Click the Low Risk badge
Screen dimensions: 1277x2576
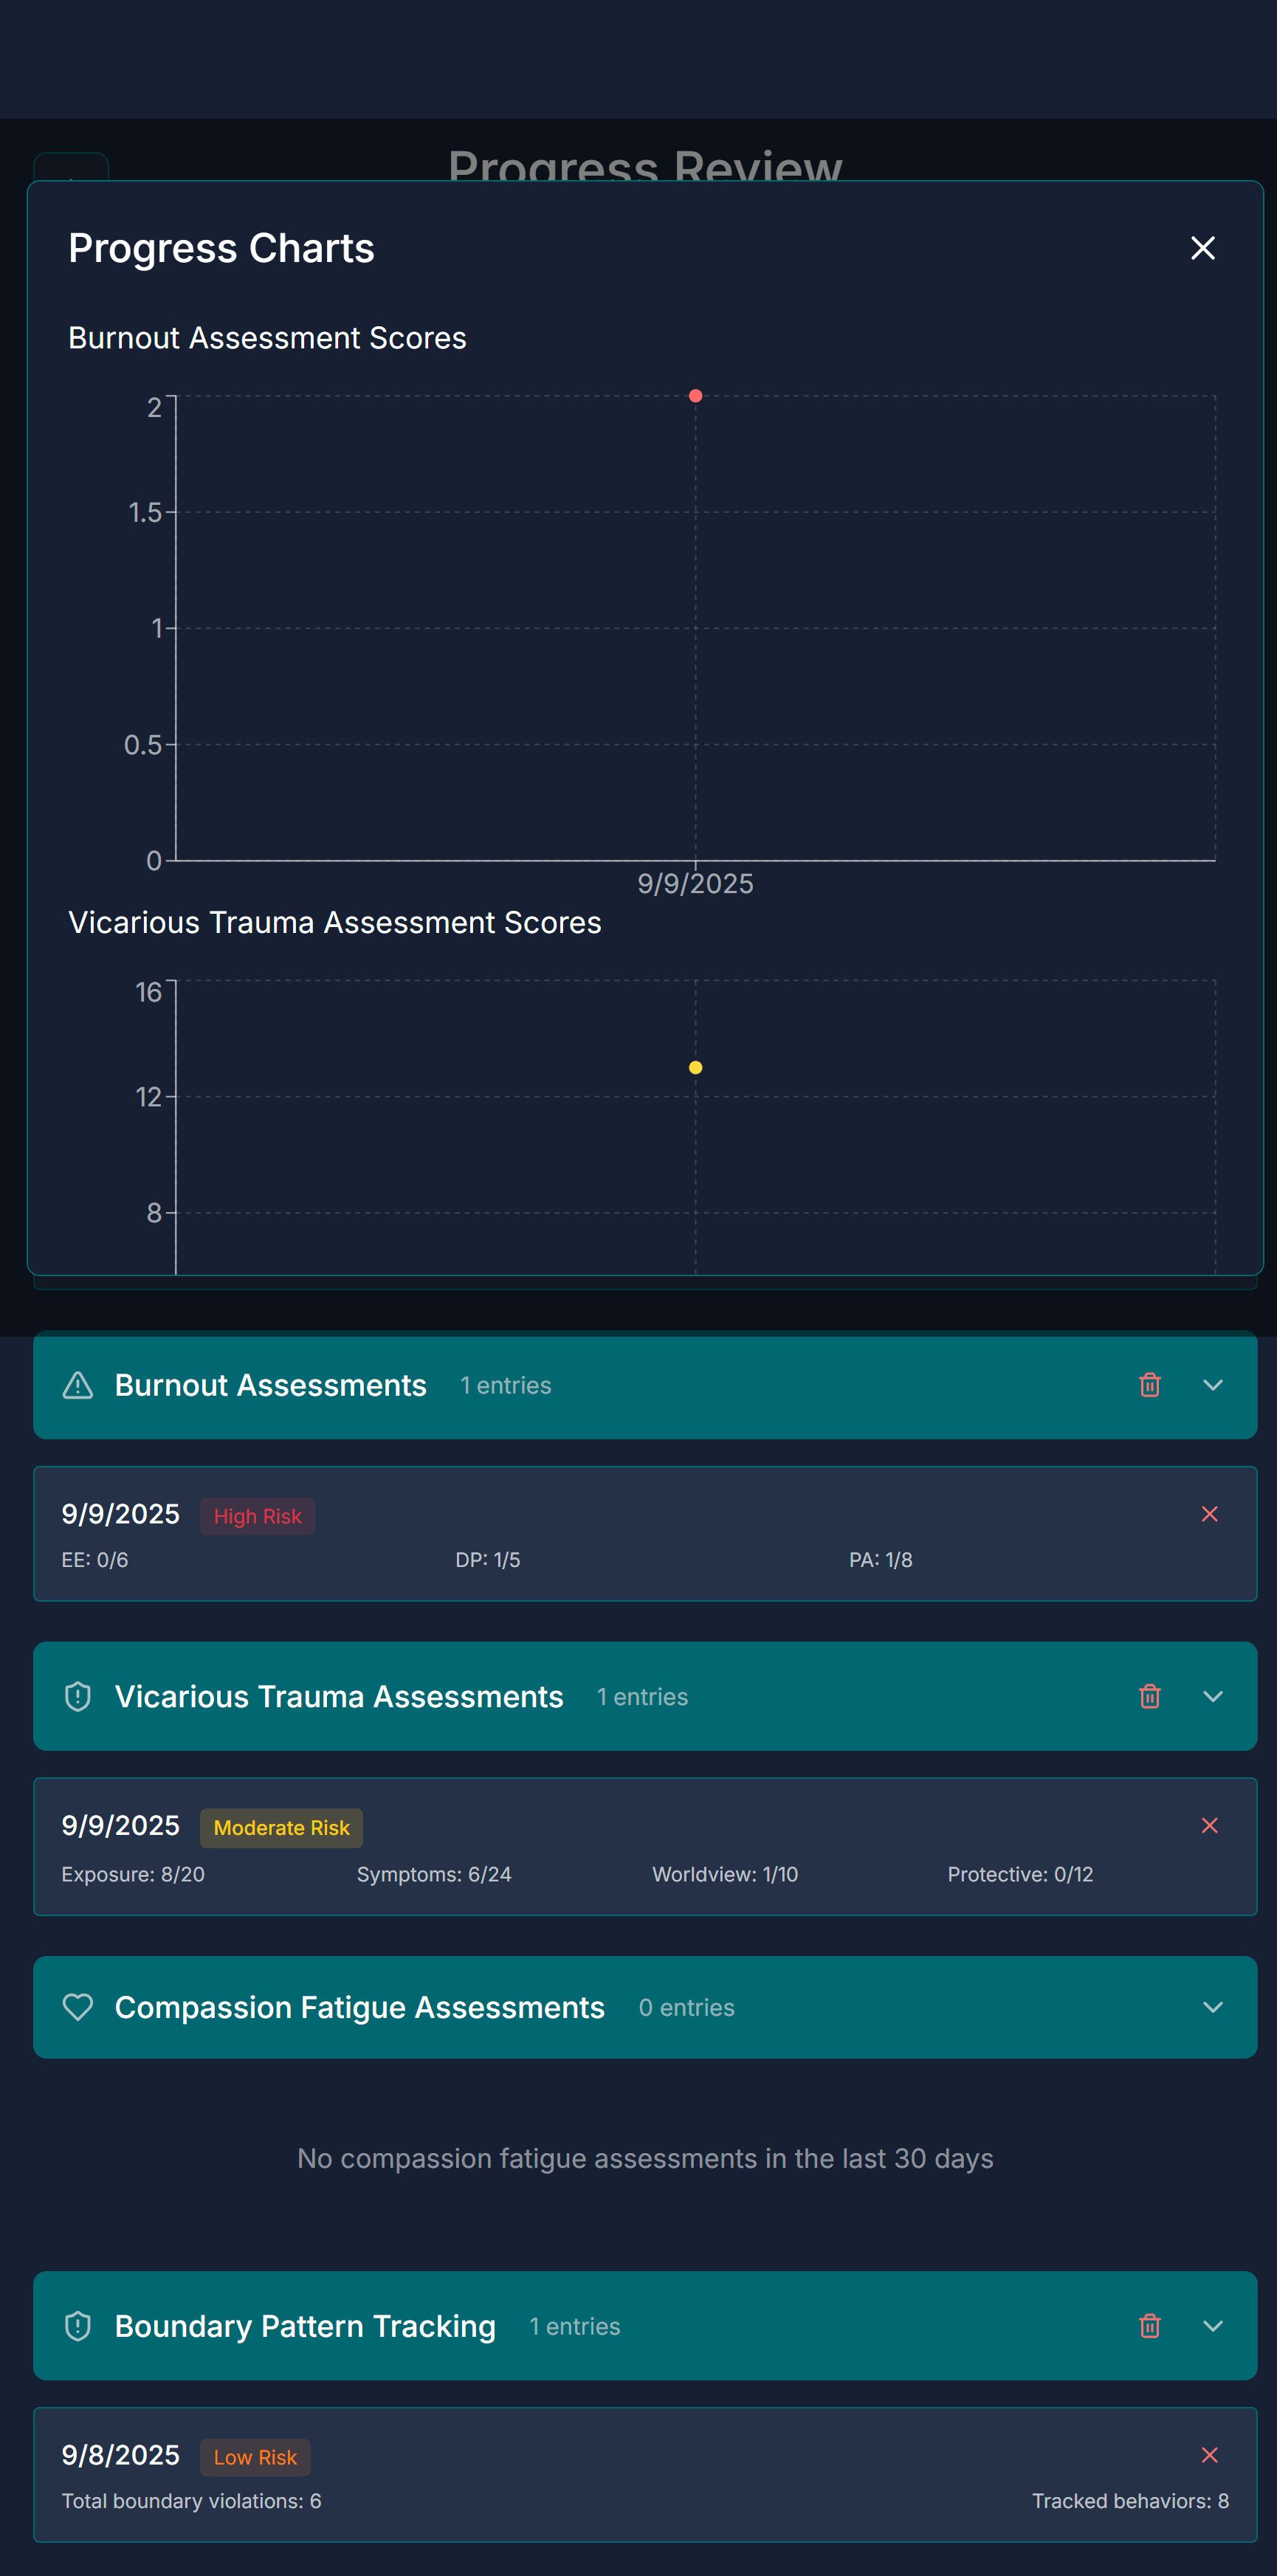tap(255, 2457)
